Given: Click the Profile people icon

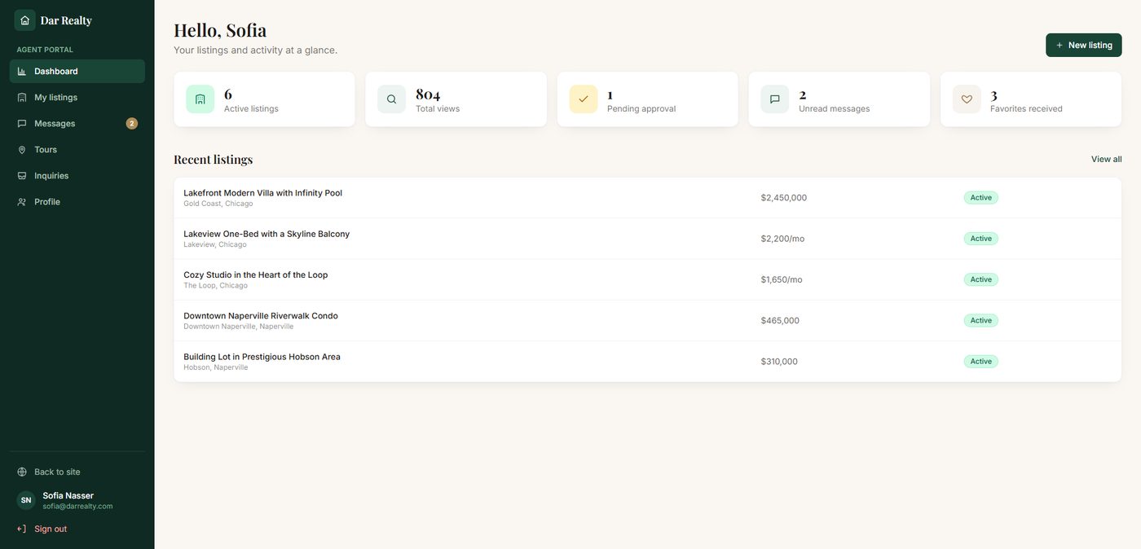Looking at the screenshot, I should (22, 202).
